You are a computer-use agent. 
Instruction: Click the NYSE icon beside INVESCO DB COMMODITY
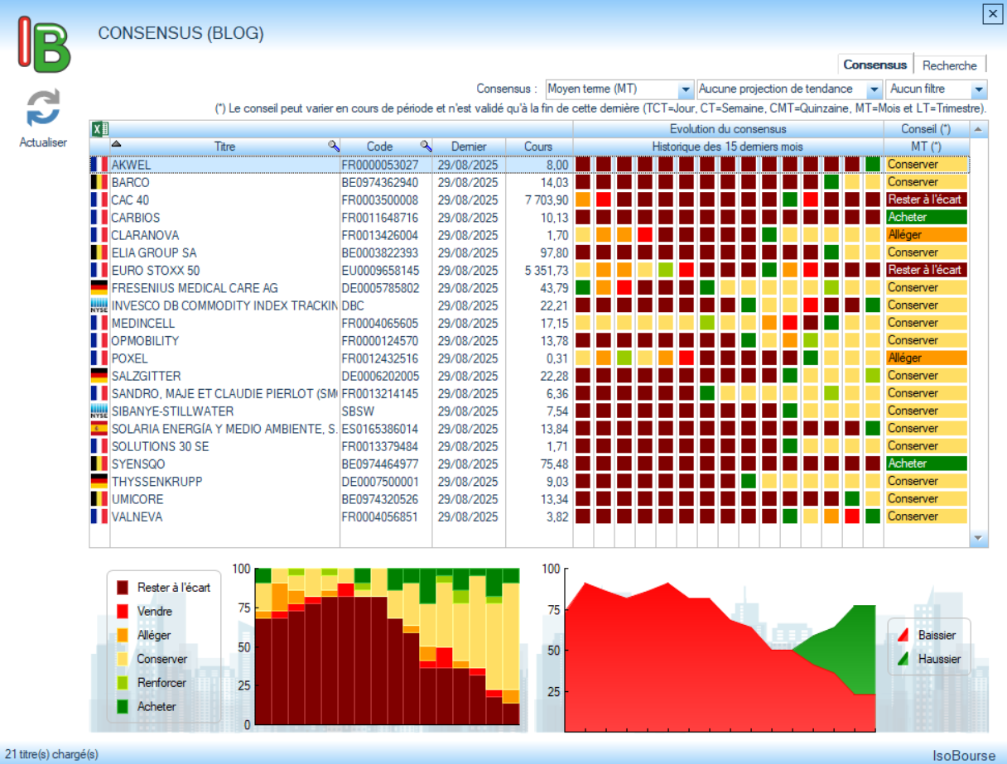point(99,305)
